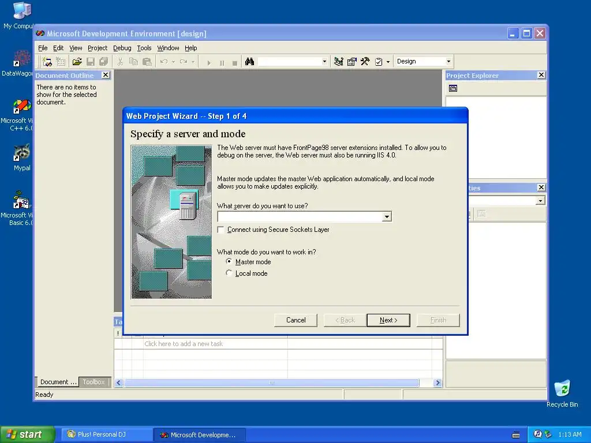Open the Debug menu

[x=122, y=48]
